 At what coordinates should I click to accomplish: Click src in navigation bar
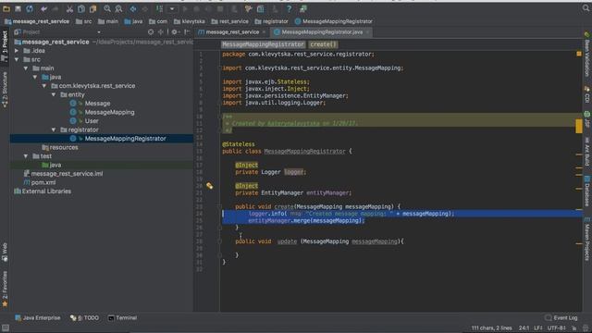84,21
